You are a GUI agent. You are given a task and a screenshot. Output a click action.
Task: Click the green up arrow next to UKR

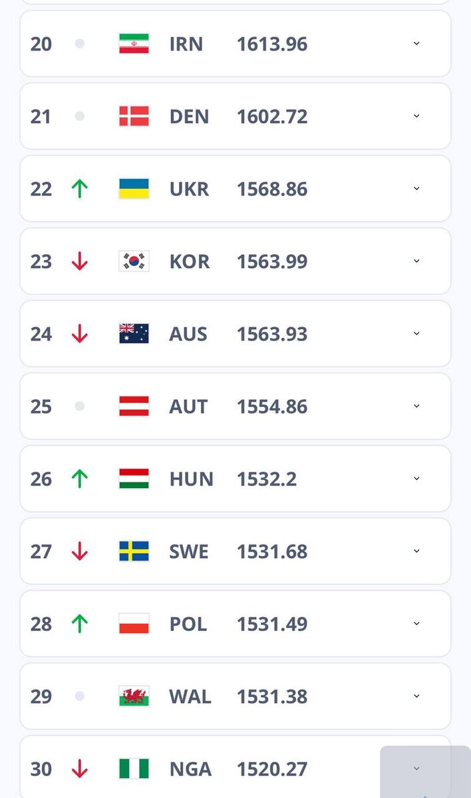80,189
